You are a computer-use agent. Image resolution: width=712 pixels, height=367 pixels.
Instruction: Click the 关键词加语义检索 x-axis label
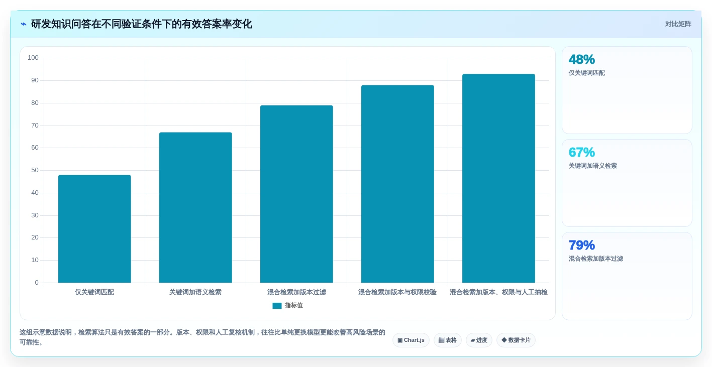click(x=195, y=292)
